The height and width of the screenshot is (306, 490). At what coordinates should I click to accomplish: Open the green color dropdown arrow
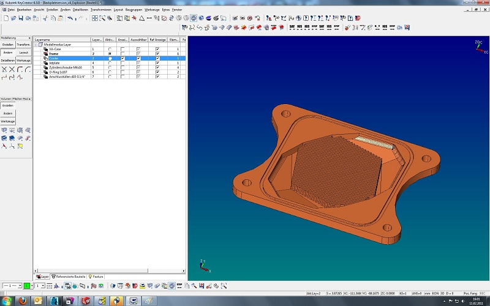tap(32, 286)
